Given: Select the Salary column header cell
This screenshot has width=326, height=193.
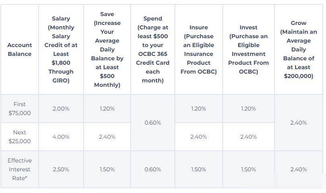Looking at the screenshot, I should pyautogui.click(x=61, y=49).
